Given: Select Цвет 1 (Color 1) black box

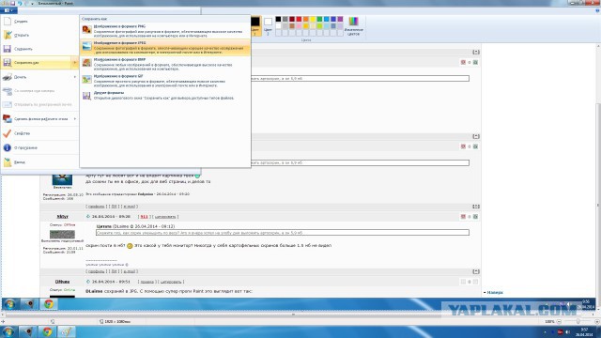Looking at the screenshot, I should (x=254, y=26).
